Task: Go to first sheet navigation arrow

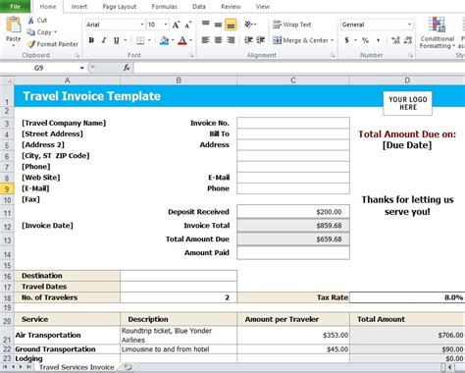Action: click(5, 367)
